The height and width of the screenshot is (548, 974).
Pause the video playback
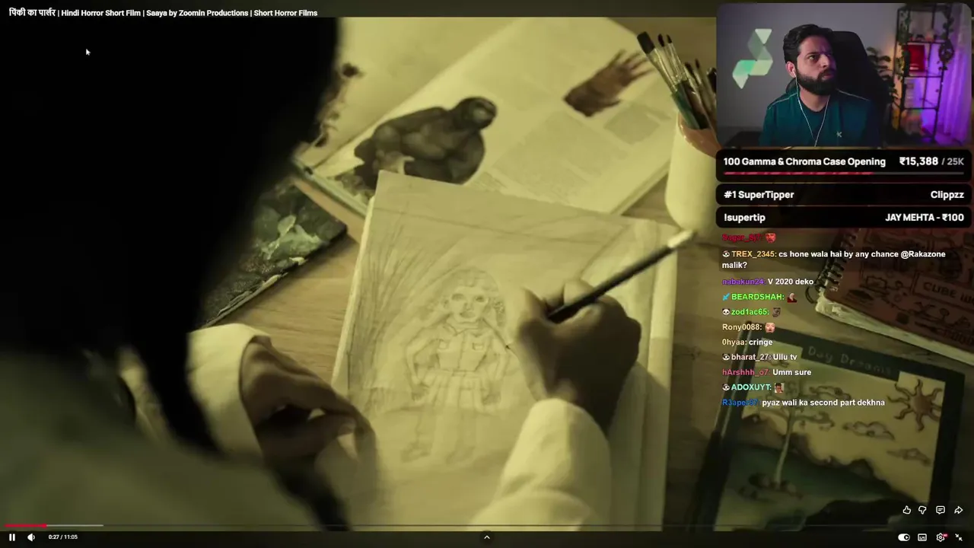(12, 537)
